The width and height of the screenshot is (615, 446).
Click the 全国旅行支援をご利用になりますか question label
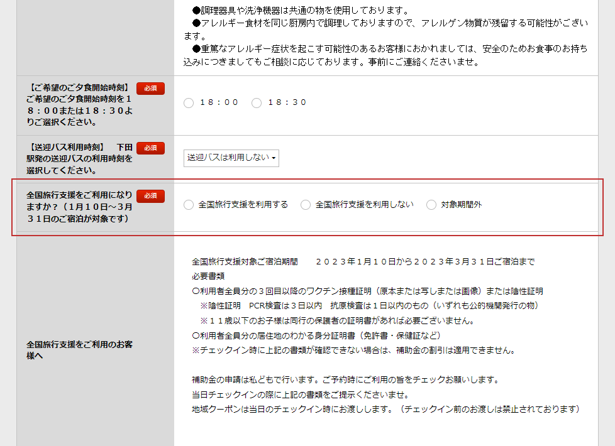80,207
